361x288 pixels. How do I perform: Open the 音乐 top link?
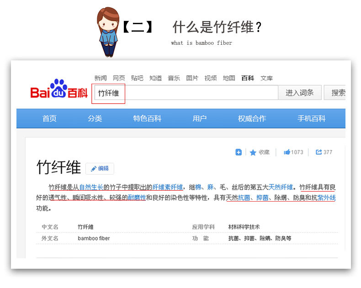coord(174,78)
